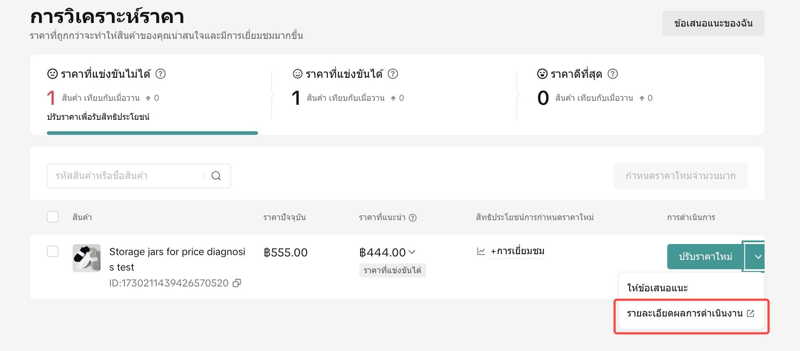
Task: Open รายละเอียดผลการดำเนินงาน menu item
Action: [685, 313]
